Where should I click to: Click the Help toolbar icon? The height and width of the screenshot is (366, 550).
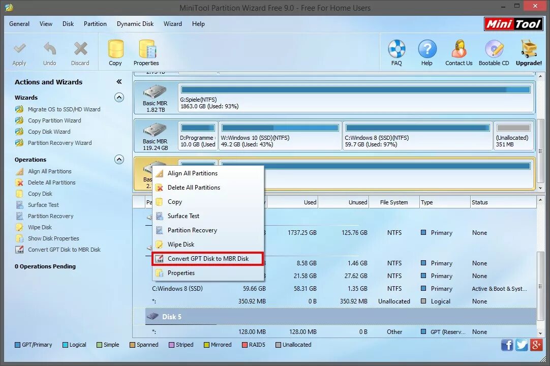click(427, 51)
